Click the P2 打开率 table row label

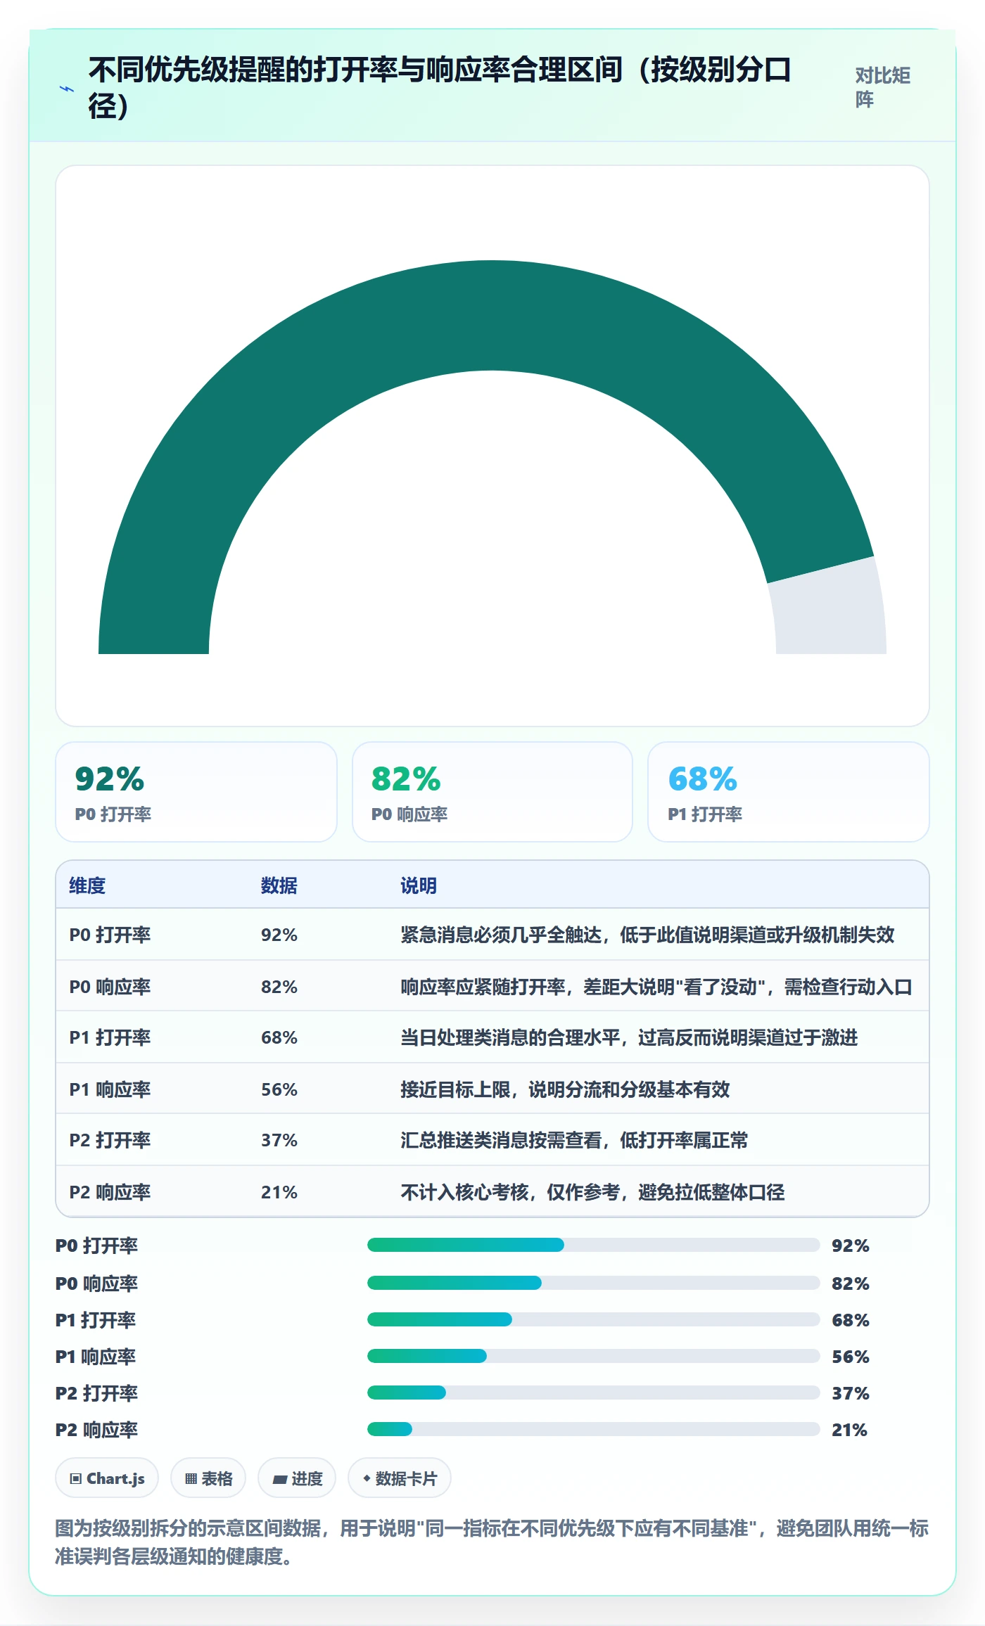110,1140
